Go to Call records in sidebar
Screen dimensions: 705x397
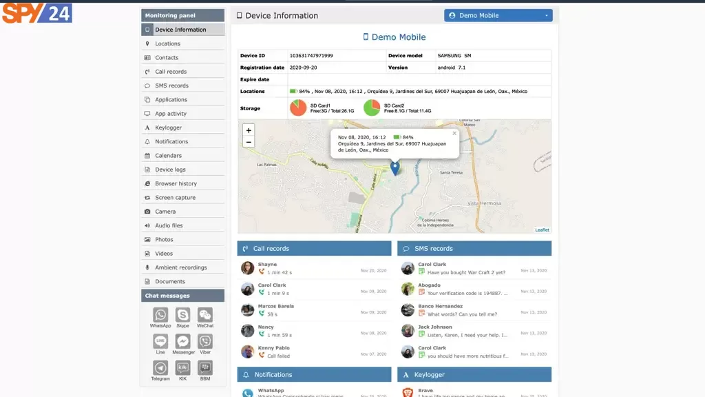182,72
